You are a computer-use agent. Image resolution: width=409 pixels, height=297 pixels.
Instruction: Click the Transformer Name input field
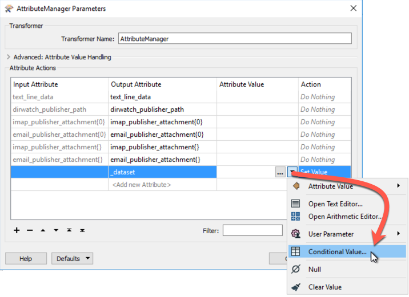(235, 39)
